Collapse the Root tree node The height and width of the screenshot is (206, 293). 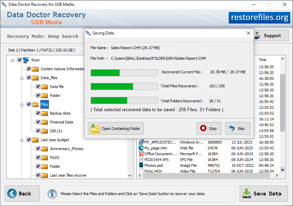pos(12,60)
